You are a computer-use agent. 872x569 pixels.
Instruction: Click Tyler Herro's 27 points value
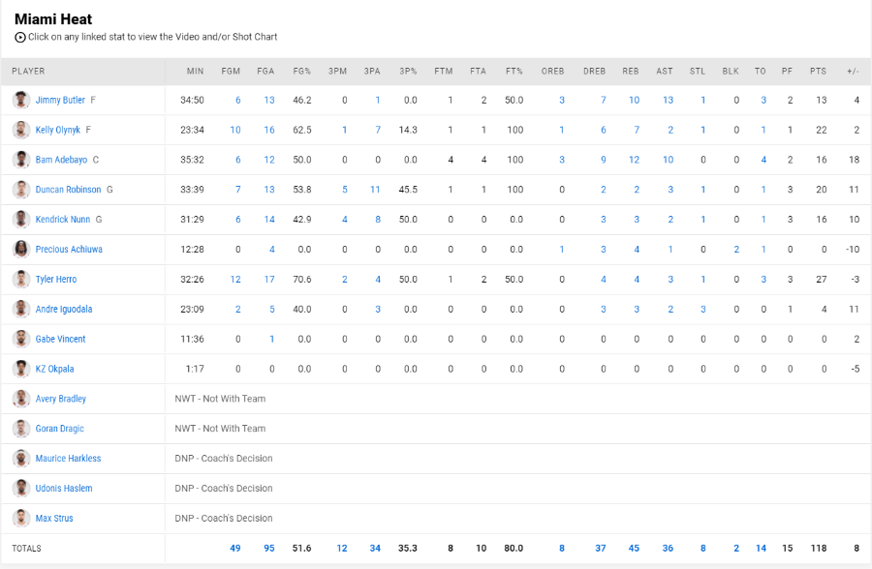click(822, 280)
